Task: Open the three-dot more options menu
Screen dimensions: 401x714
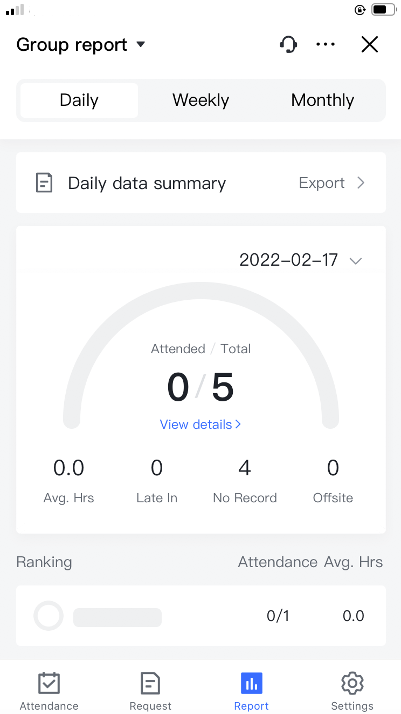Action: click(x=326, y=44)
